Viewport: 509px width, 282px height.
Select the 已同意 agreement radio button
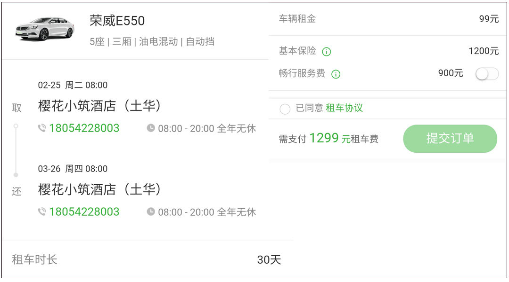click(x=285, y=109)
